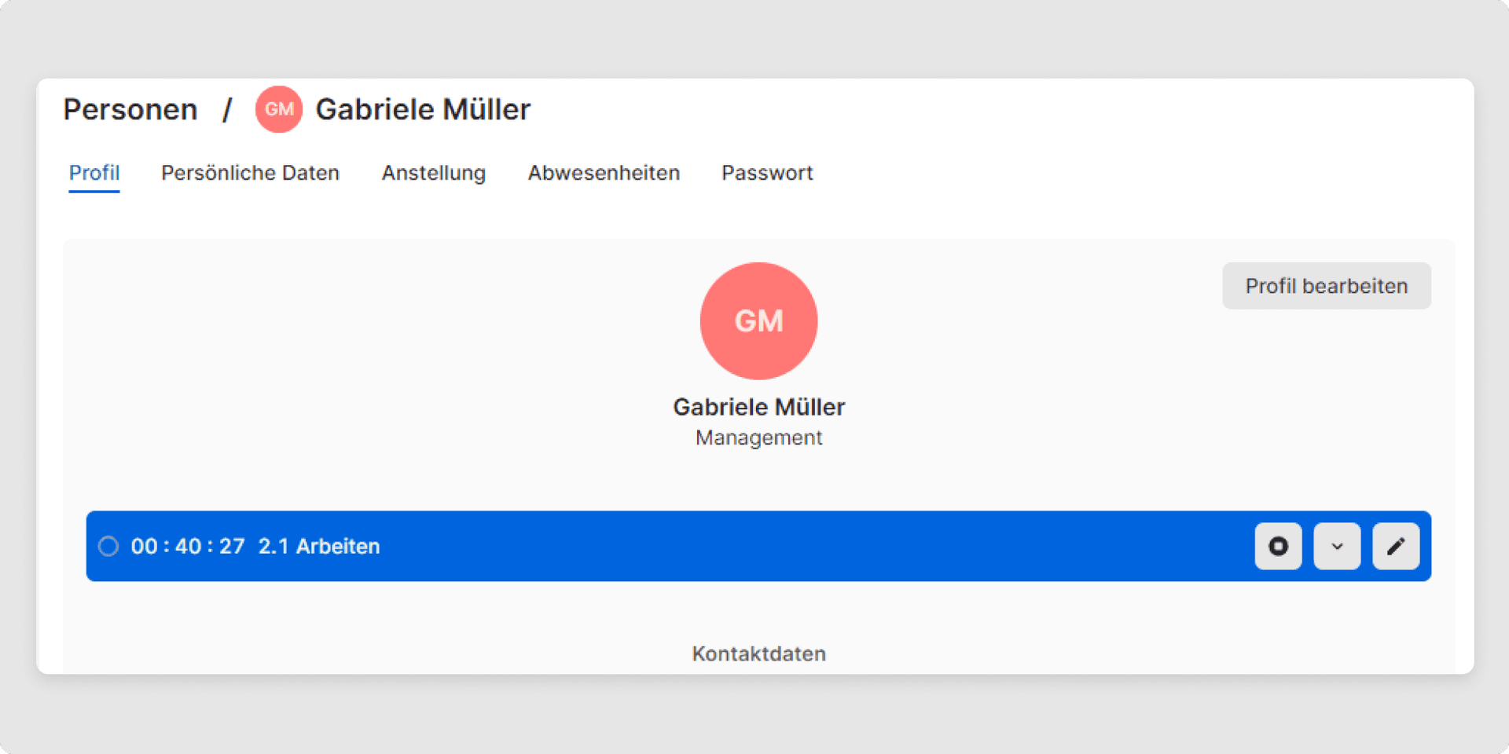Navigate back via Personen breadcrumb

130,109
